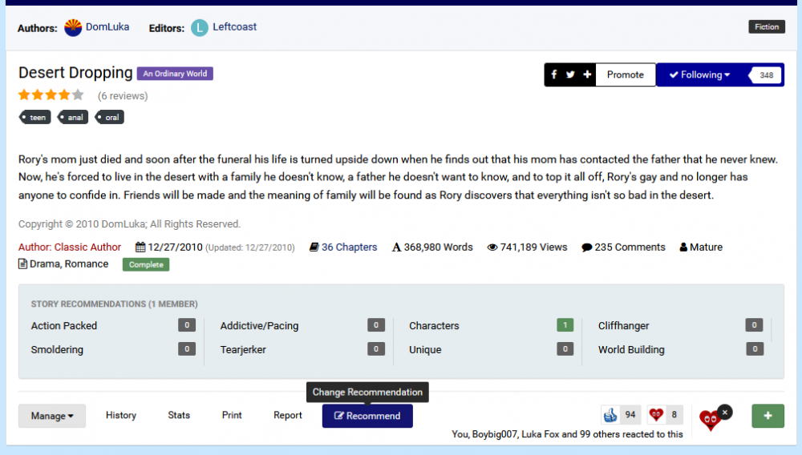Select the teen tag
Screen dimensions: 802x455
pos(36,117)
